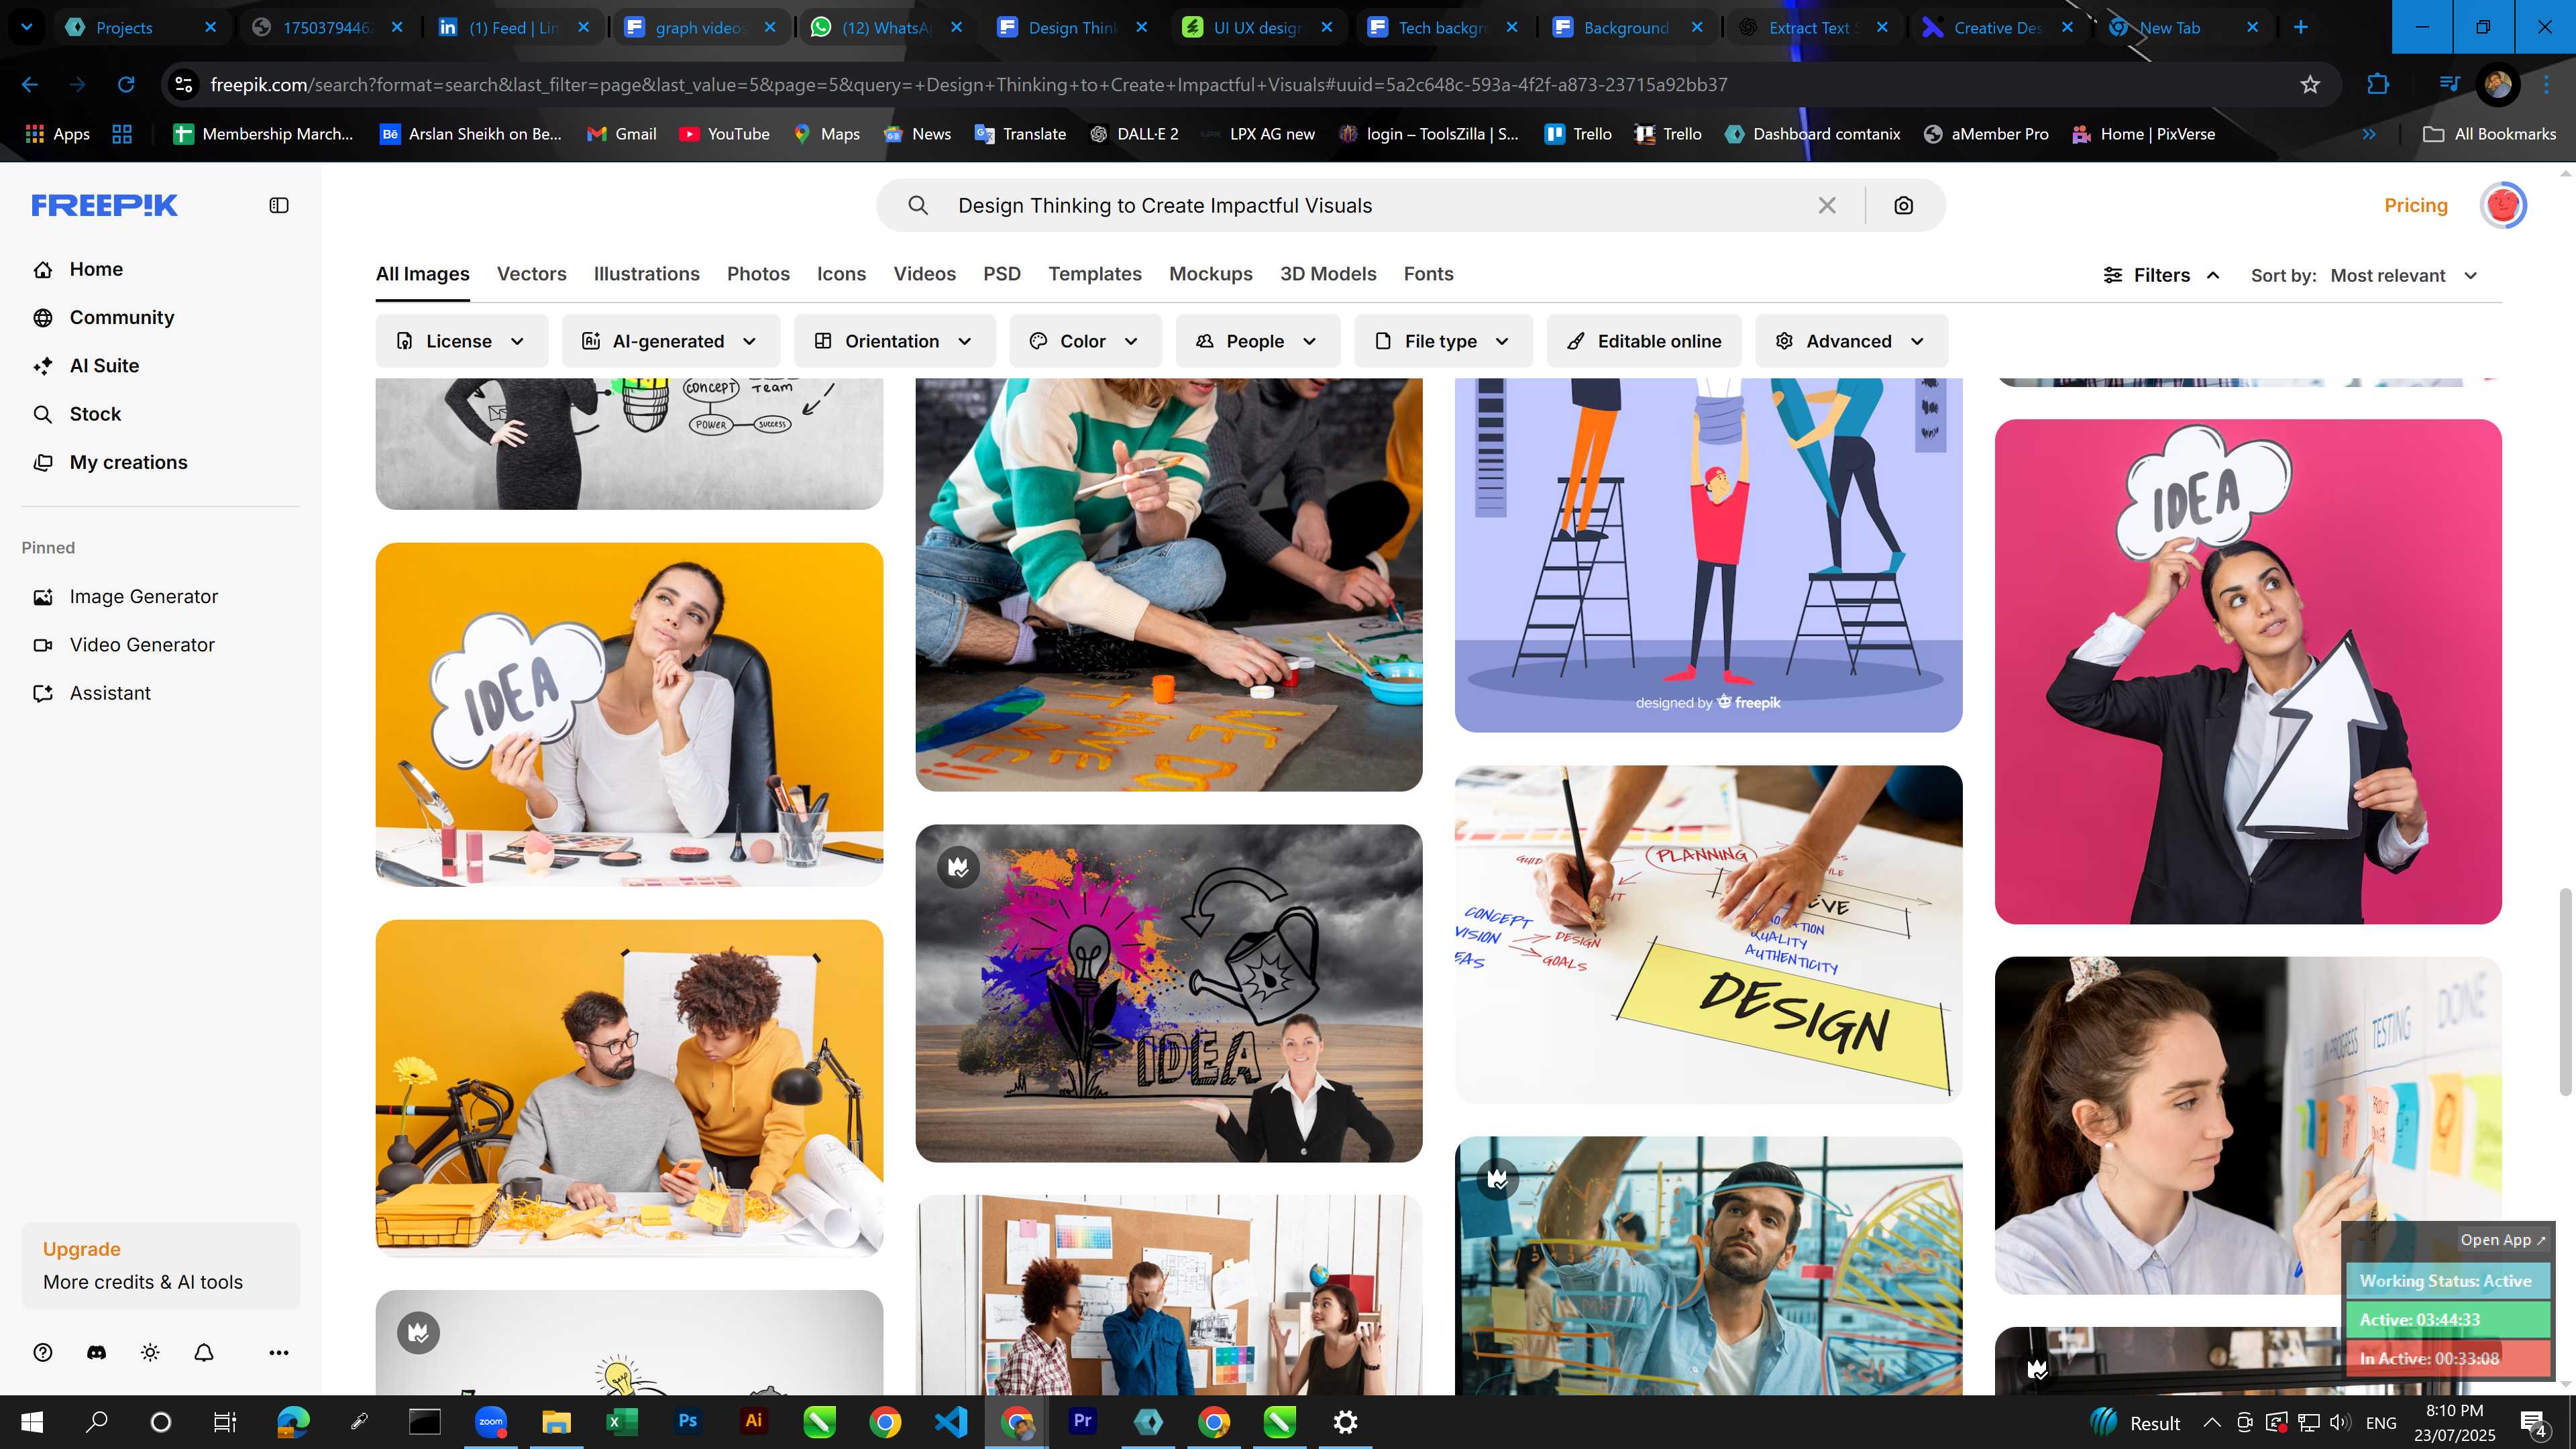Go back with the browser back arrow

click(30, 85)
